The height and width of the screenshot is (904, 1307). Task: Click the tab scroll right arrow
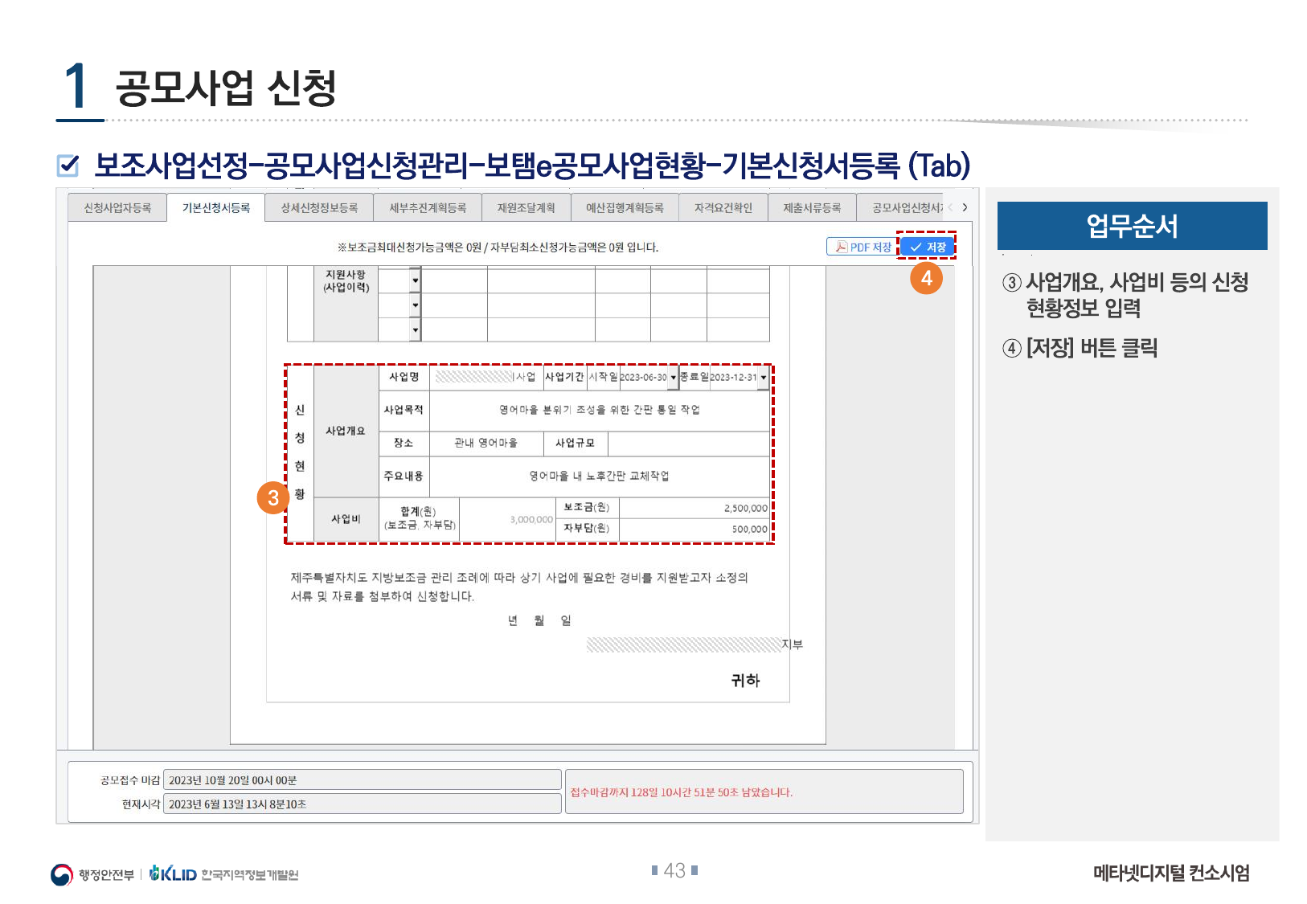tap(965, 207)
